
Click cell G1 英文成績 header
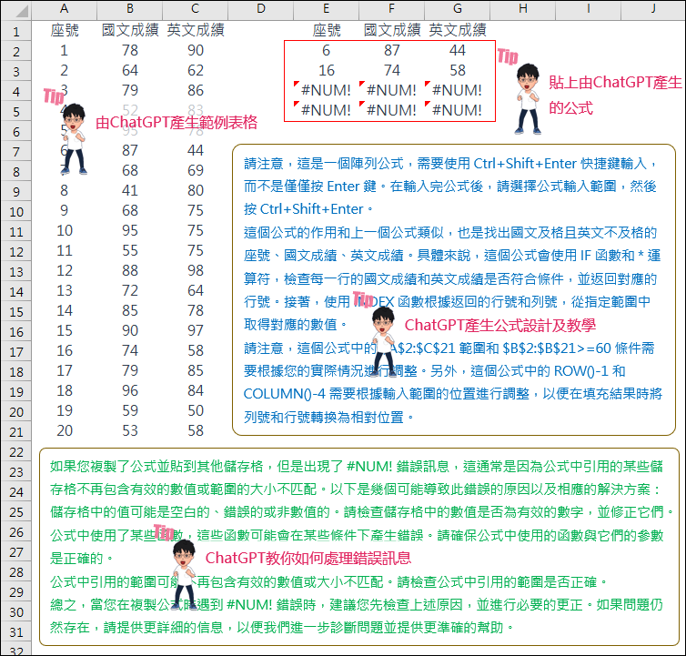[458, 30]
